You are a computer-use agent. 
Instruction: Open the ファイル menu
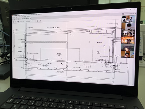pyautogui.click(x=13, y=17)
